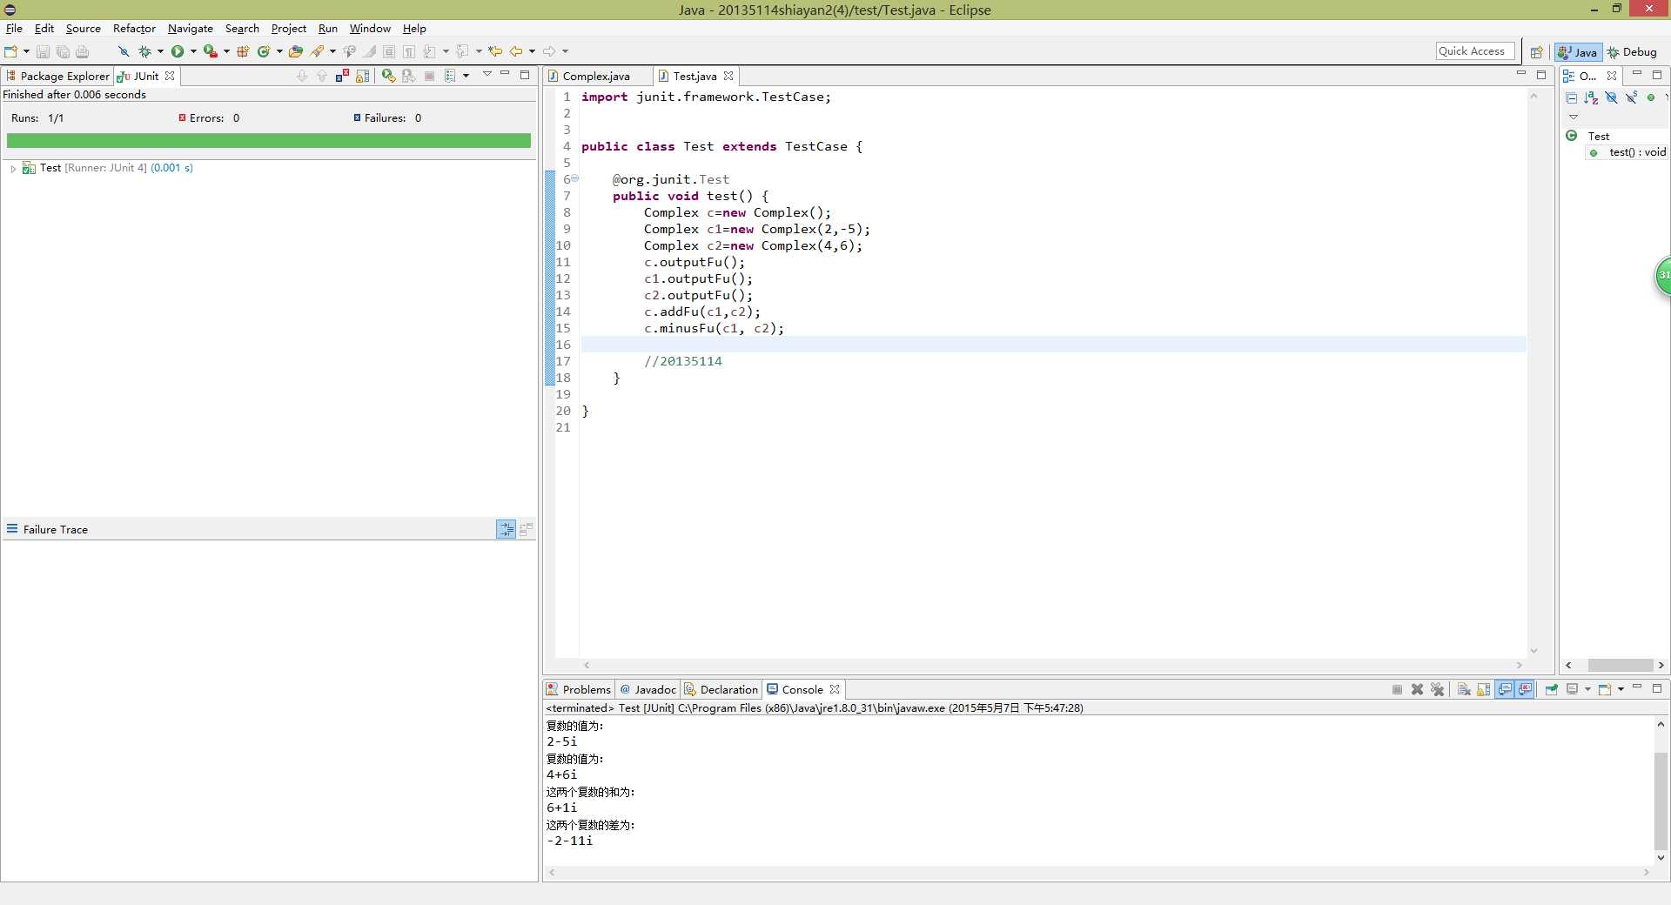Click the Open Type folder icon
This screenshot has width=1671, height=905.
[x=296, y=51]
